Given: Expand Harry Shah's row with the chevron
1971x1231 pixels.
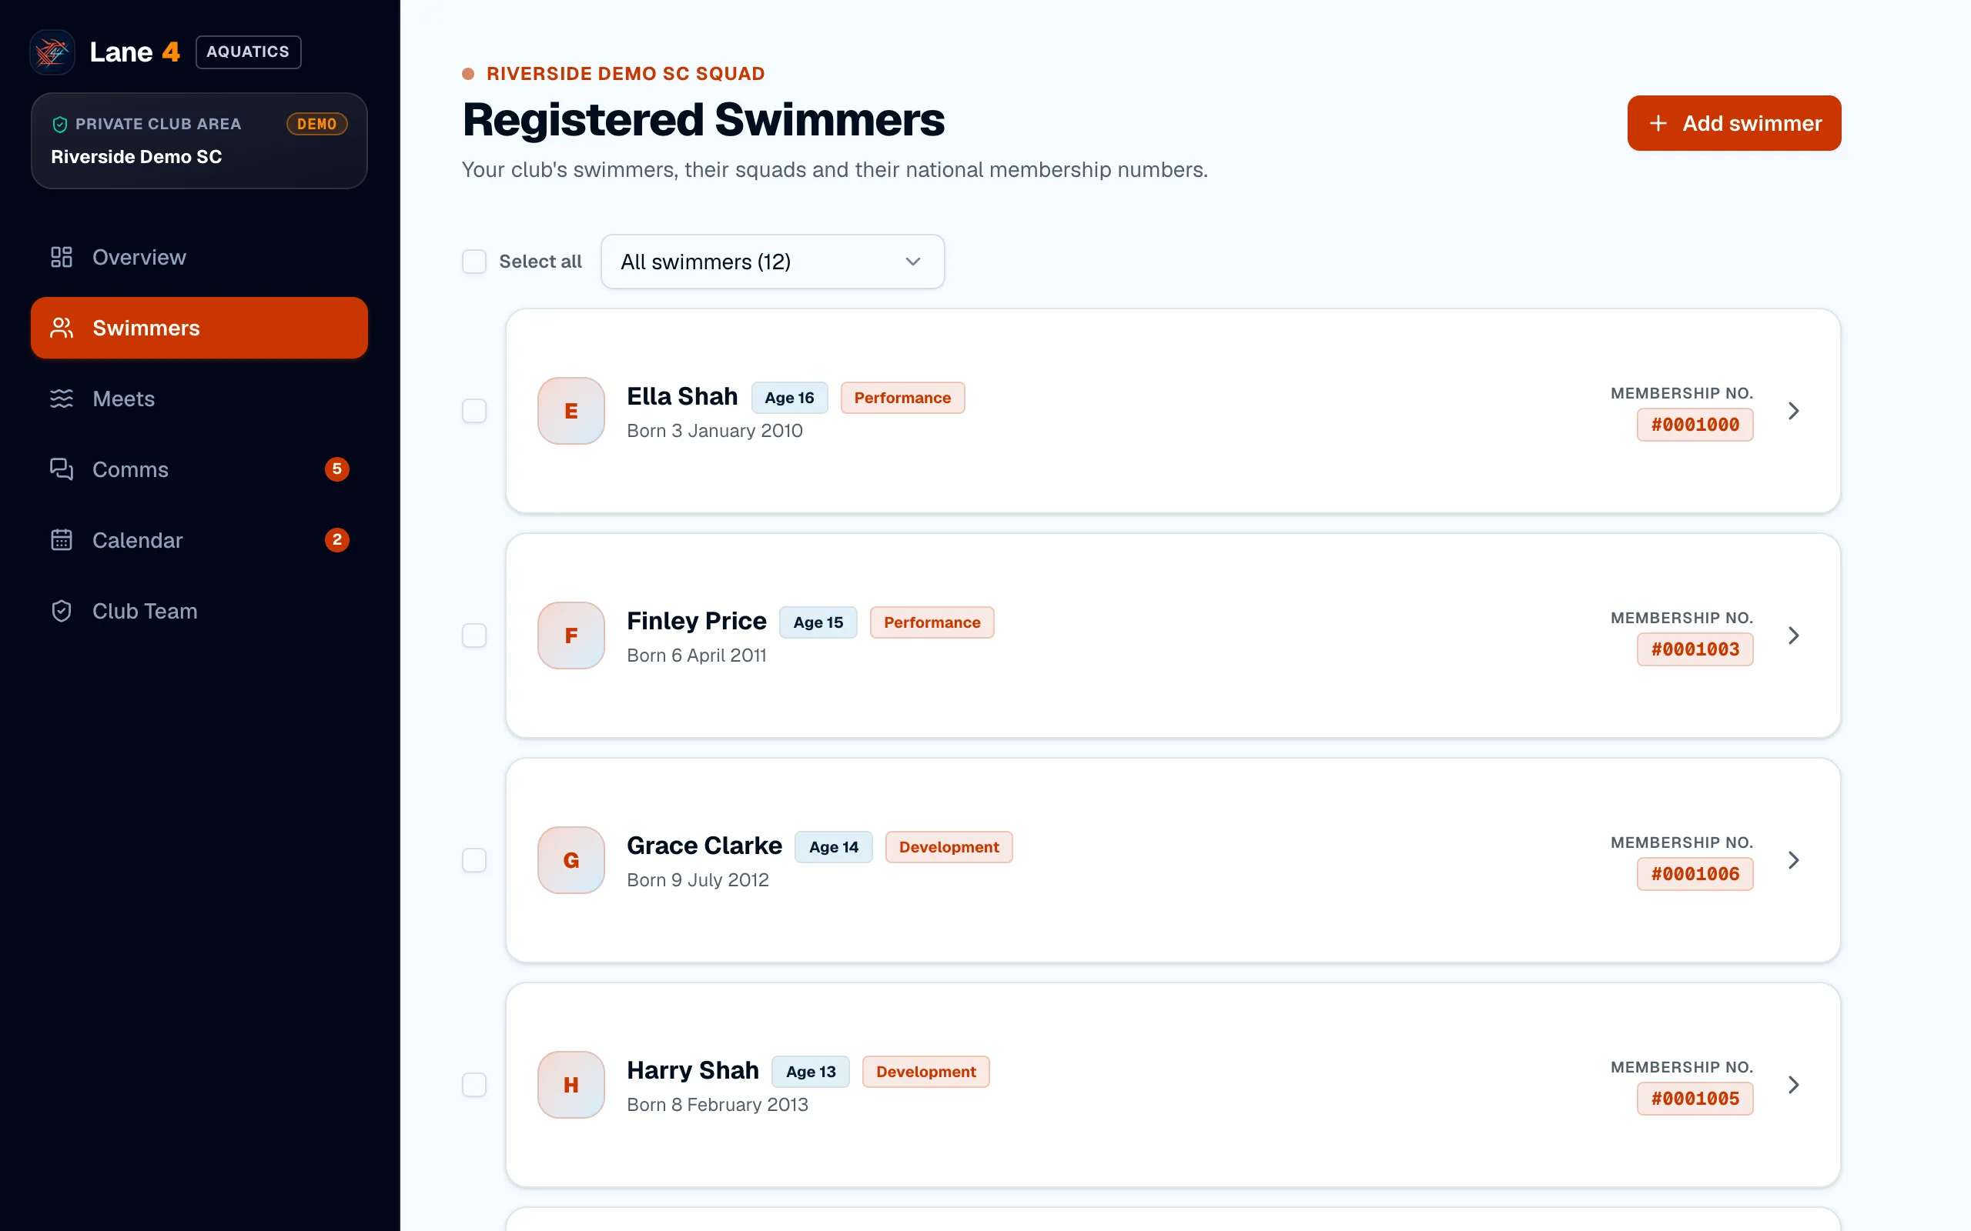Looking at the screenshot, I should pyautogui.click(x=1793, y=1086).
